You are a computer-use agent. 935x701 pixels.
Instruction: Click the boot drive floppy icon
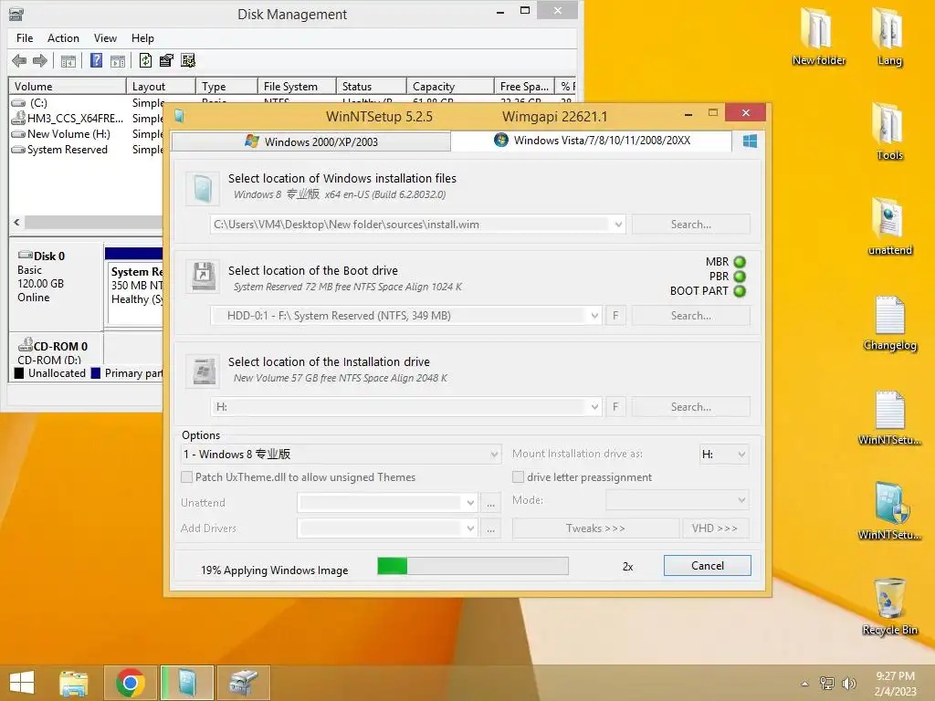[x=203, y=276]
